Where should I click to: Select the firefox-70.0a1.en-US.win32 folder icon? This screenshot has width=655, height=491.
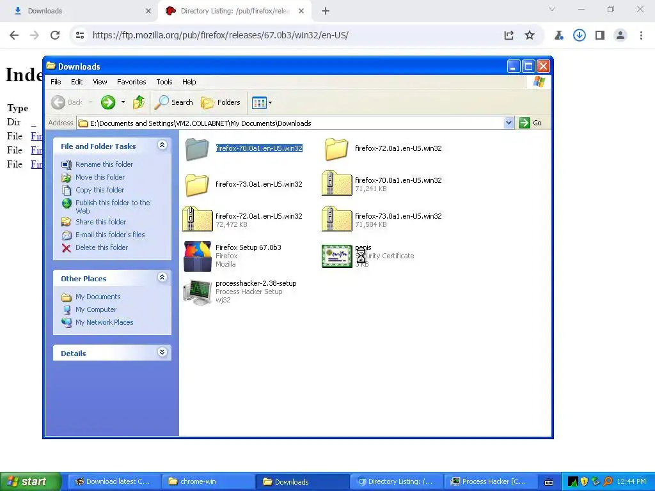click(197, 149)
